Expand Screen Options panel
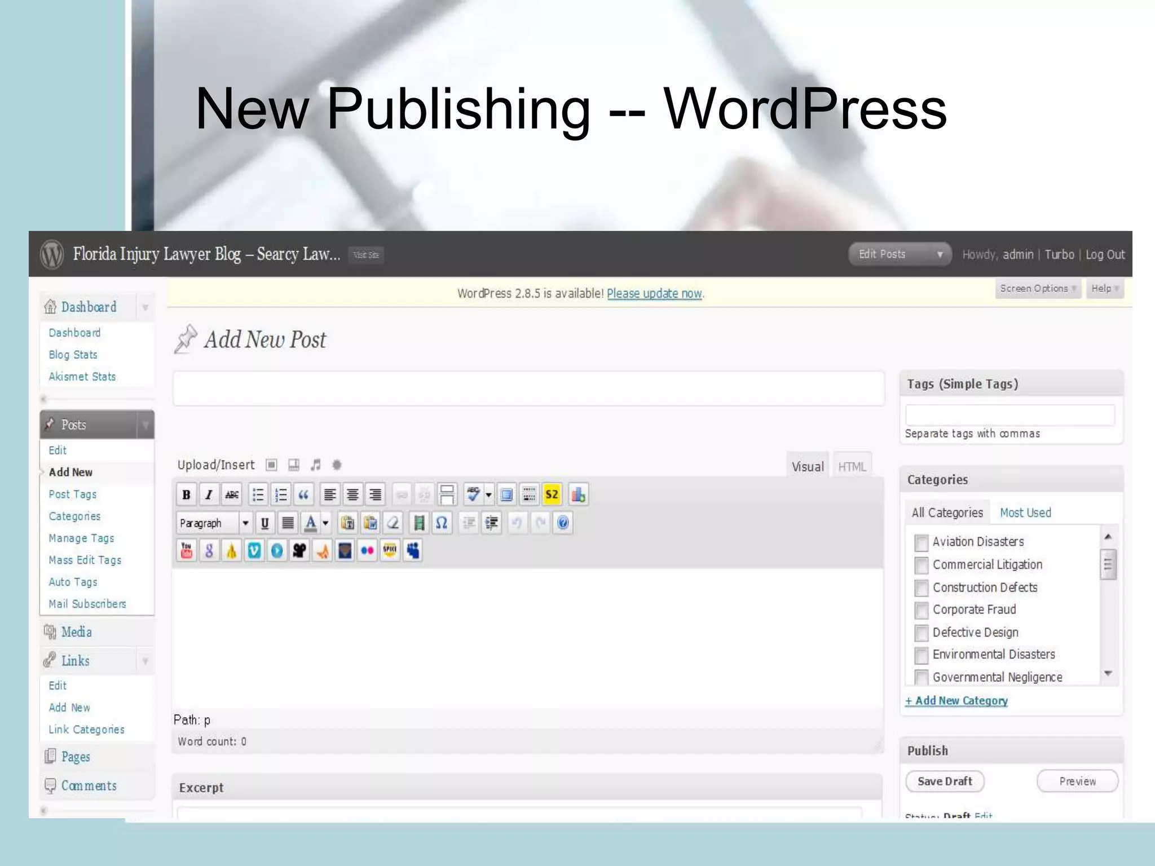 1038,289
